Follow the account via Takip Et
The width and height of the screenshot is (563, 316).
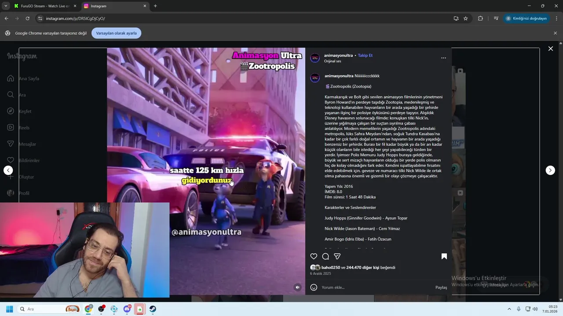[x=365, y=55]
